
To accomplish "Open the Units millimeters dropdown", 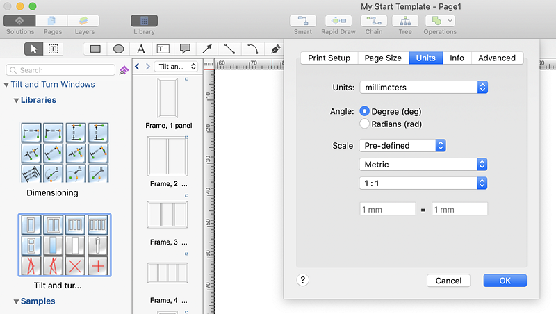I will (423, 88).
